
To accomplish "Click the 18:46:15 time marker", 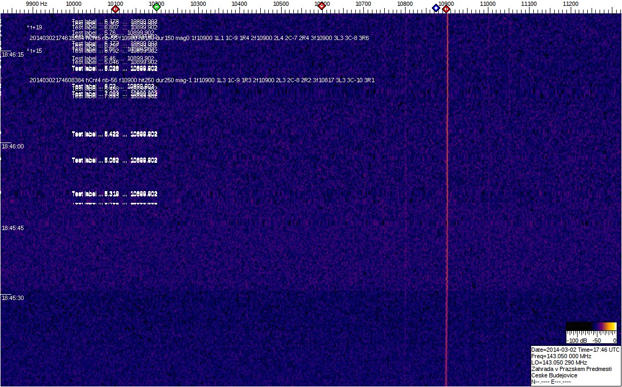I will click(12, 54).
